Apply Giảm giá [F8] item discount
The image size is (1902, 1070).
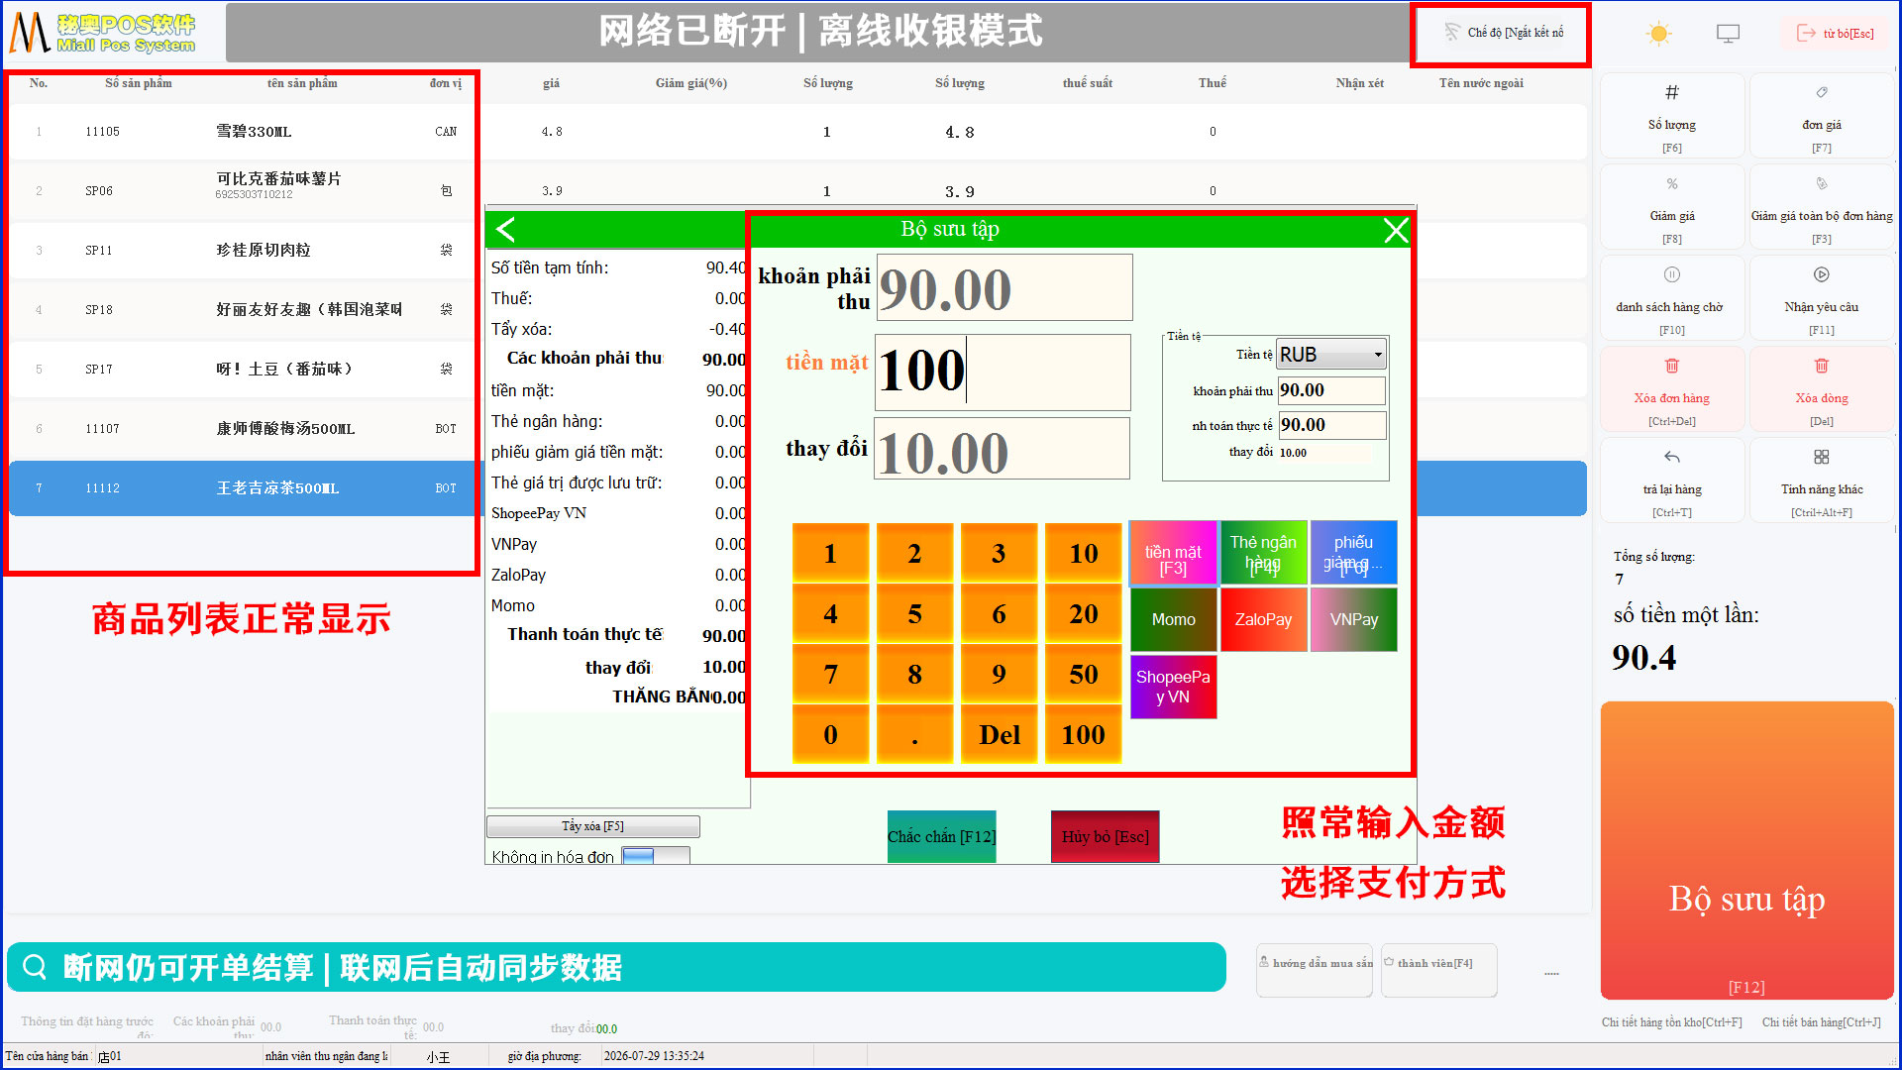(x=1671, y=208)
